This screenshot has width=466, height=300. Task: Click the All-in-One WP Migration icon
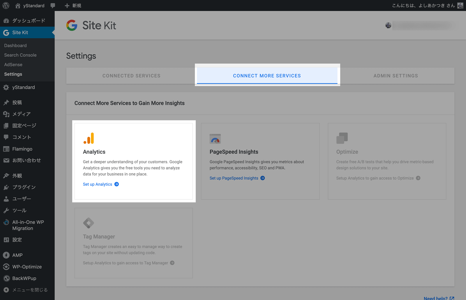pyautogui.click(x=6, y=222)
